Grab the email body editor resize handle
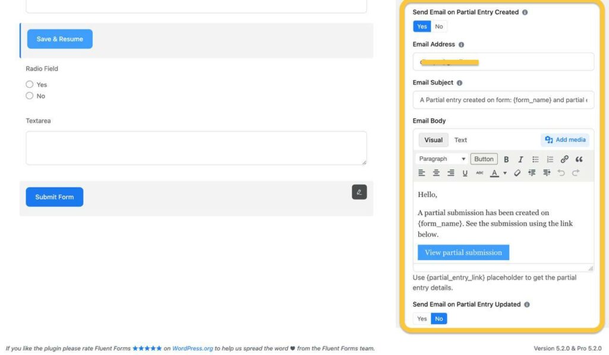The width and height of the screenshot is (609, 355). point(591,268)
